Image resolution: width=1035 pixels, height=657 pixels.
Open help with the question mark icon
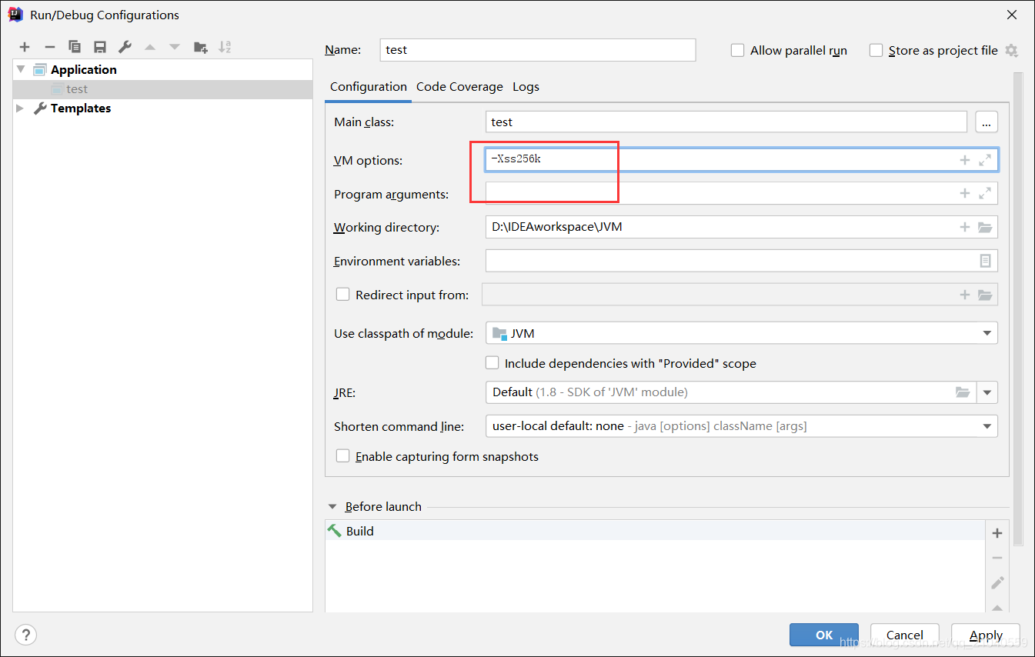tap(25, 635)
